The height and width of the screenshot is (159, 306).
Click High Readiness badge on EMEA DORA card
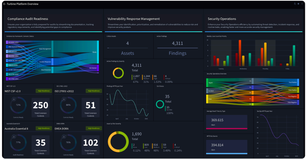point(94,128)
